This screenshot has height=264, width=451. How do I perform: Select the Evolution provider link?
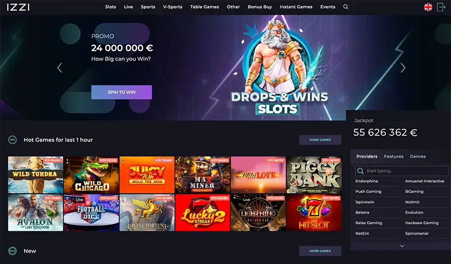(x=414, y=213)
